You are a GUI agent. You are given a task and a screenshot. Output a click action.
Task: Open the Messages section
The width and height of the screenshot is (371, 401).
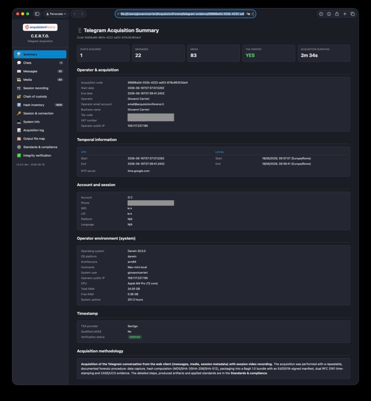point(40,71)
